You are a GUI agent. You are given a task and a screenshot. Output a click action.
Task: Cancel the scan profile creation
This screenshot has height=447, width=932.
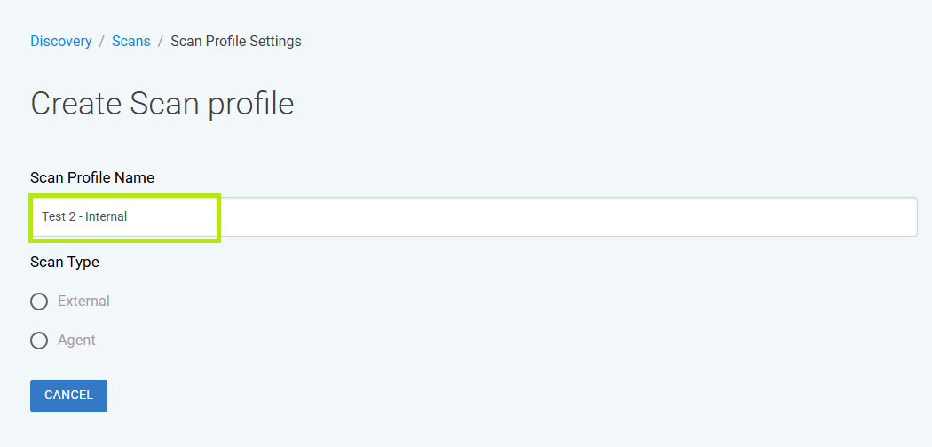pos(69,396)
